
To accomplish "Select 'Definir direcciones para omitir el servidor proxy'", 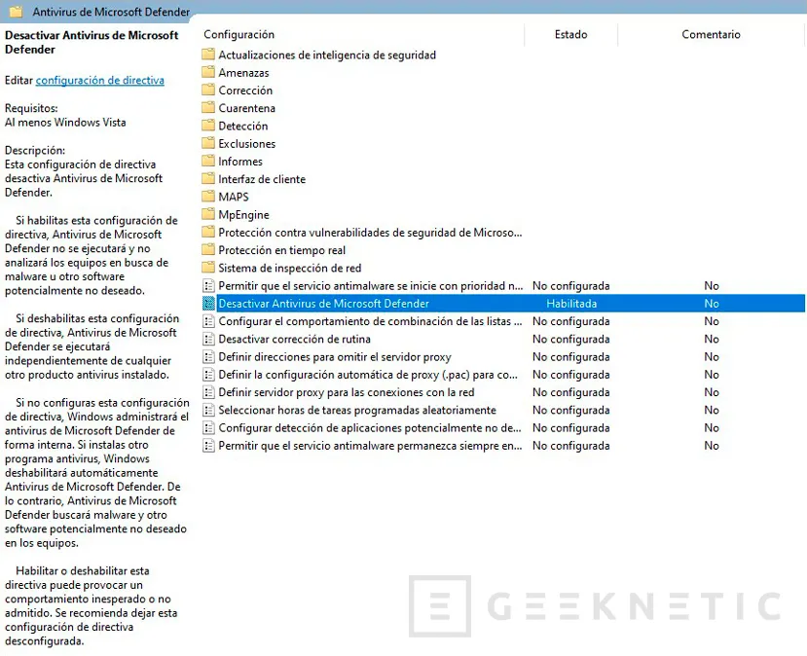I will pyautogui.click(x=335, y=357).
